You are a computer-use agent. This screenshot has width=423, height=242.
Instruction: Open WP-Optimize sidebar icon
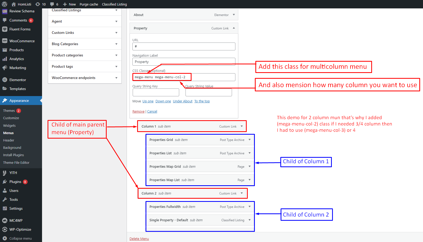click(x=5, y=229)
